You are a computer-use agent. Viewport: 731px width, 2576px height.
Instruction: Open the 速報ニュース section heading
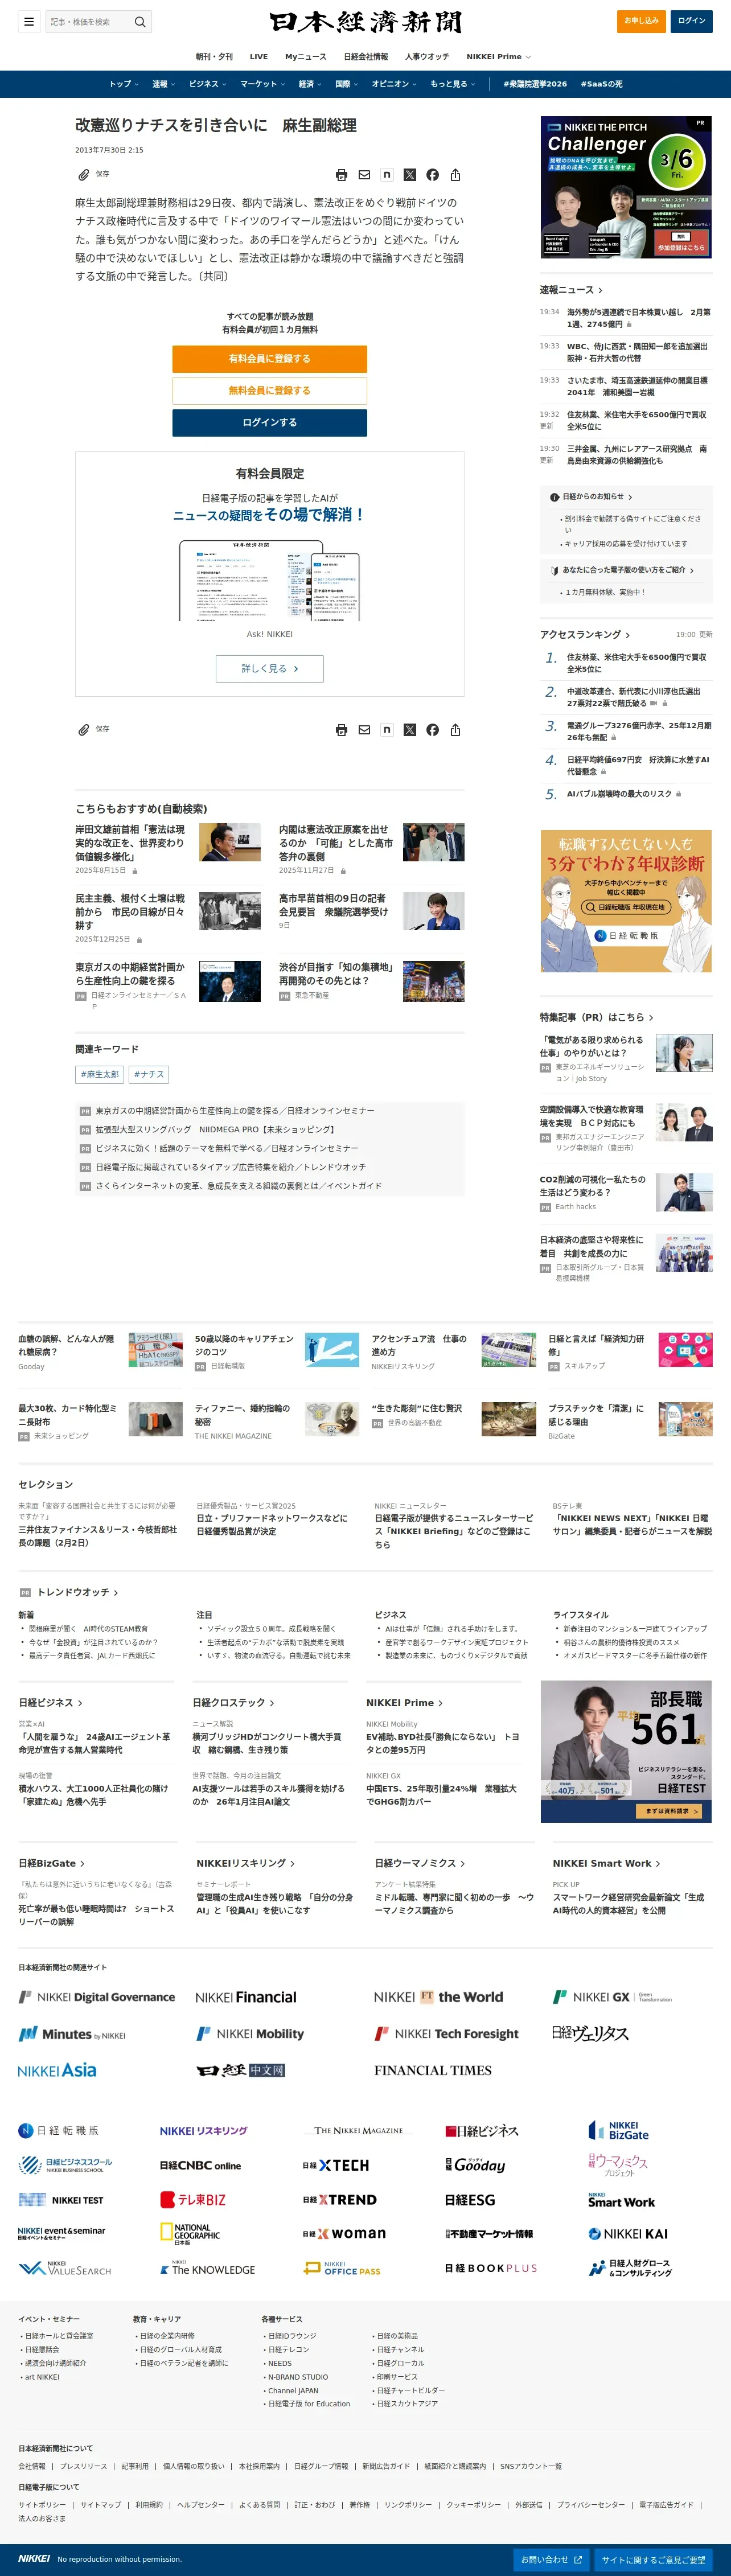(x=571, y=290)
